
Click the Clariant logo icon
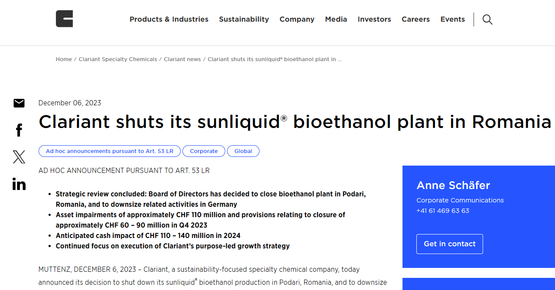[x=64, y=19]
